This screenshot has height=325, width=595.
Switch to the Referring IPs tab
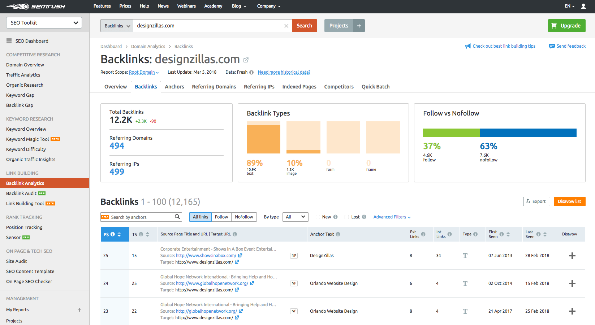(259, 87)
